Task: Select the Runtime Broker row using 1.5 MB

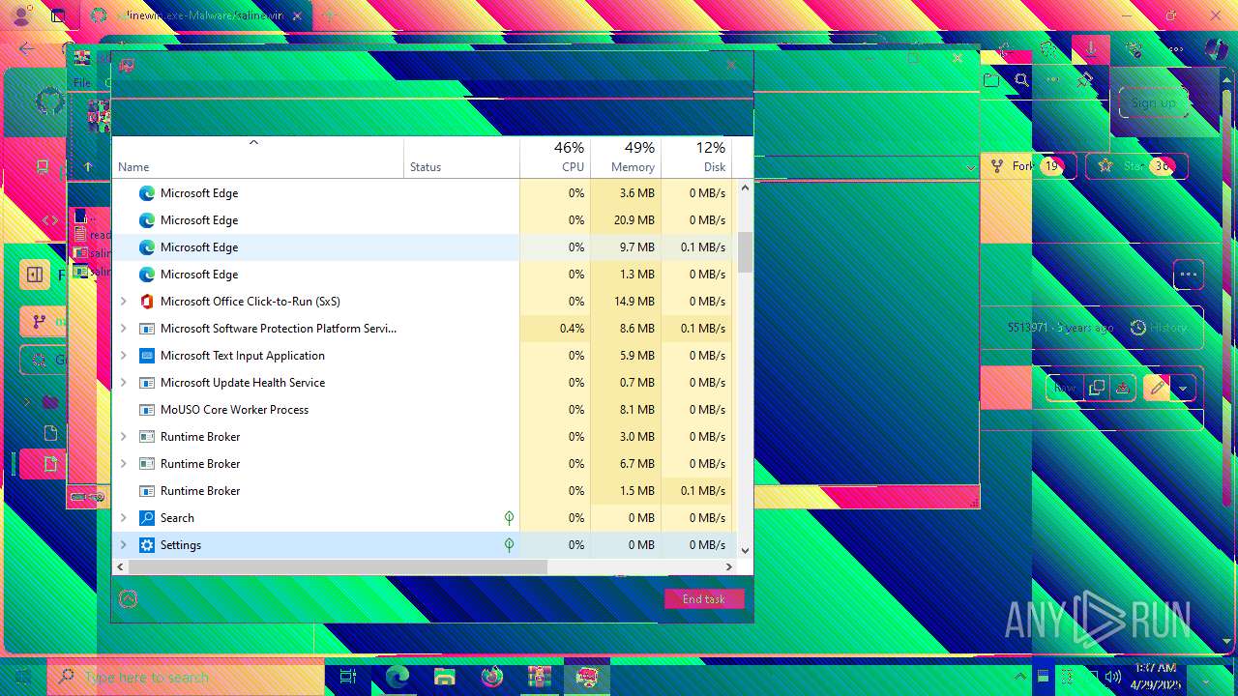Action: click(x=425, y=491)
